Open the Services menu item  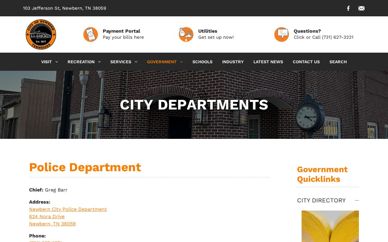point(121,62)
